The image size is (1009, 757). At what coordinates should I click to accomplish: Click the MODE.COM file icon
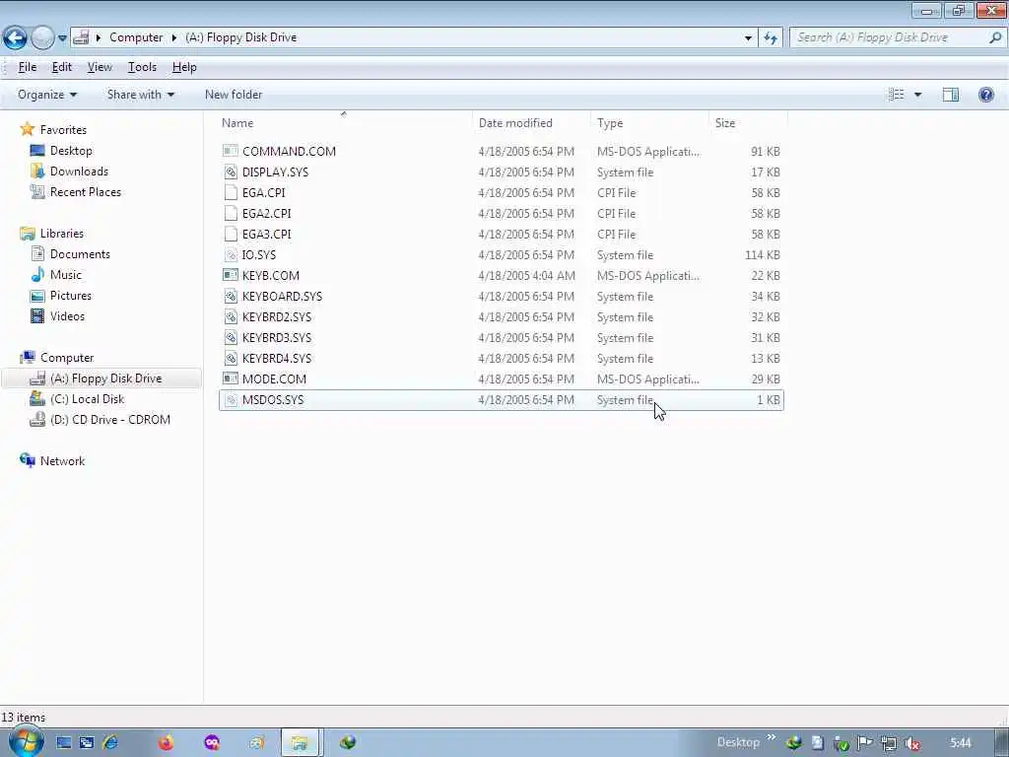pos(231,378)
